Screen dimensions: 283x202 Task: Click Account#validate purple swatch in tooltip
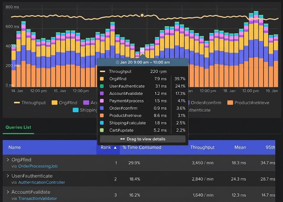tap(102, 94)
